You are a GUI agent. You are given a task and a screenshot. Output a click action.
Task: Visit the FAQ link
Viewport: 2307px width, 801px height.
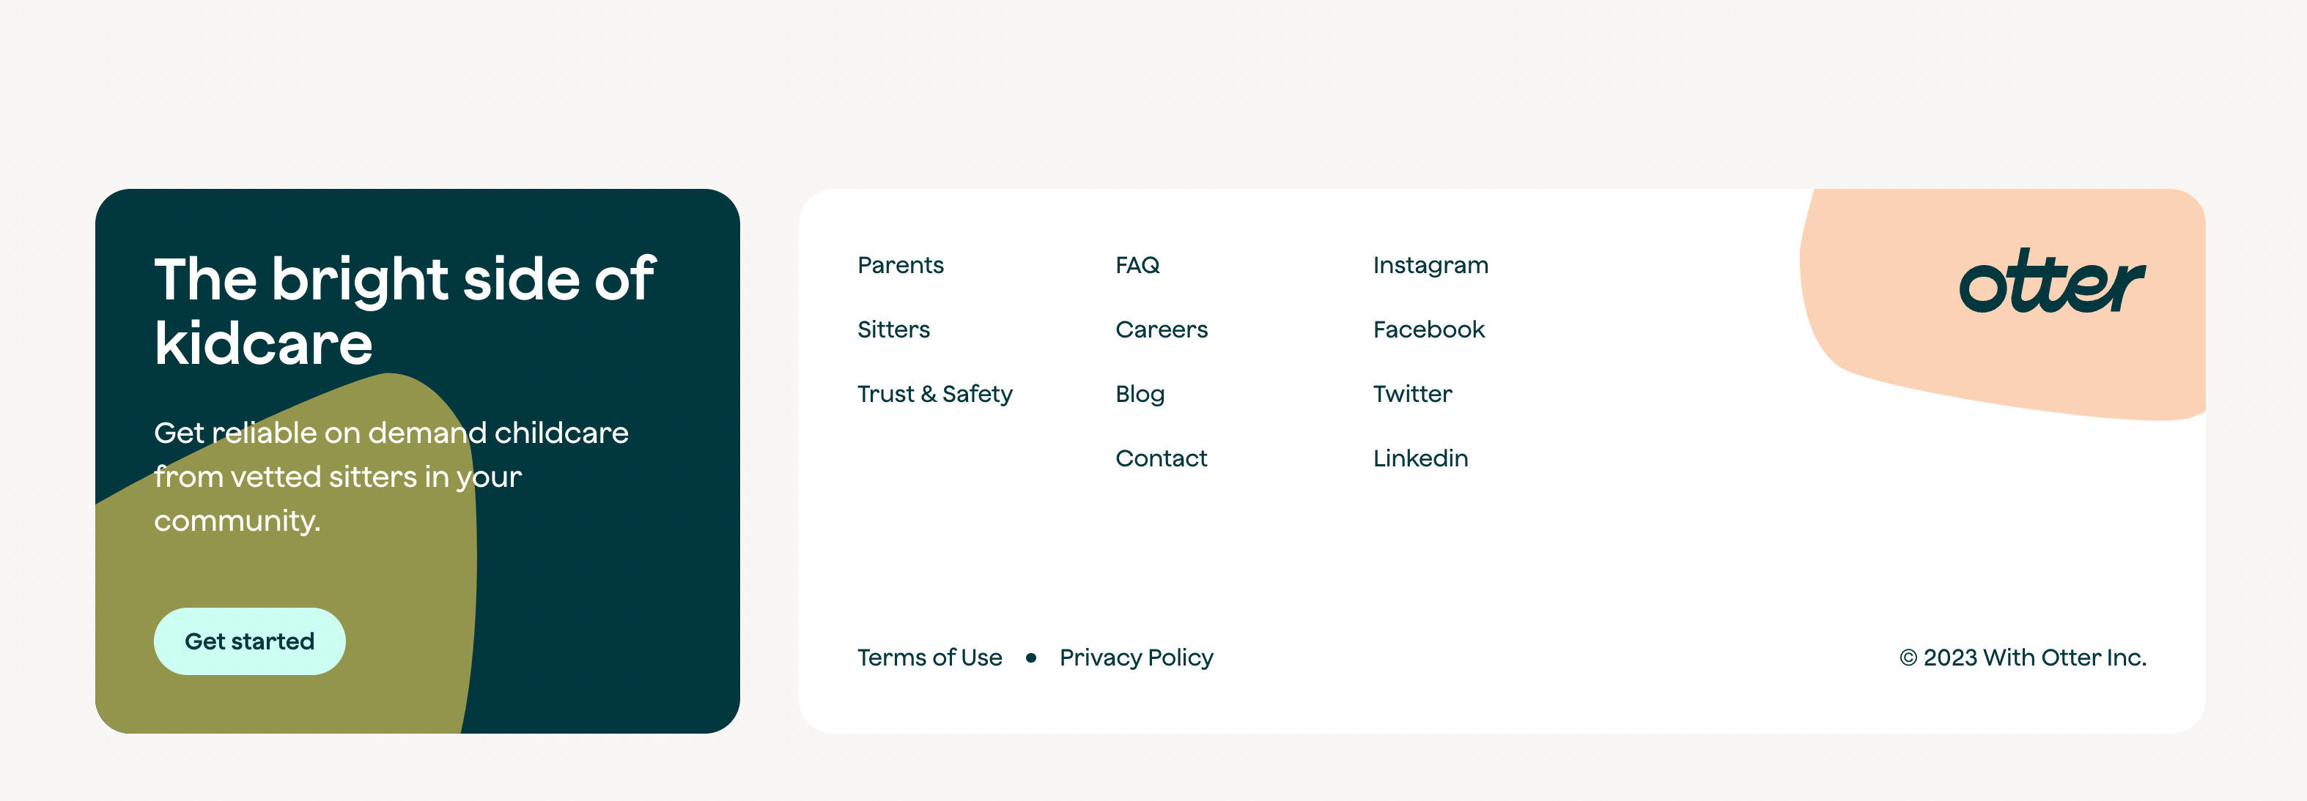pos(1137,265)
